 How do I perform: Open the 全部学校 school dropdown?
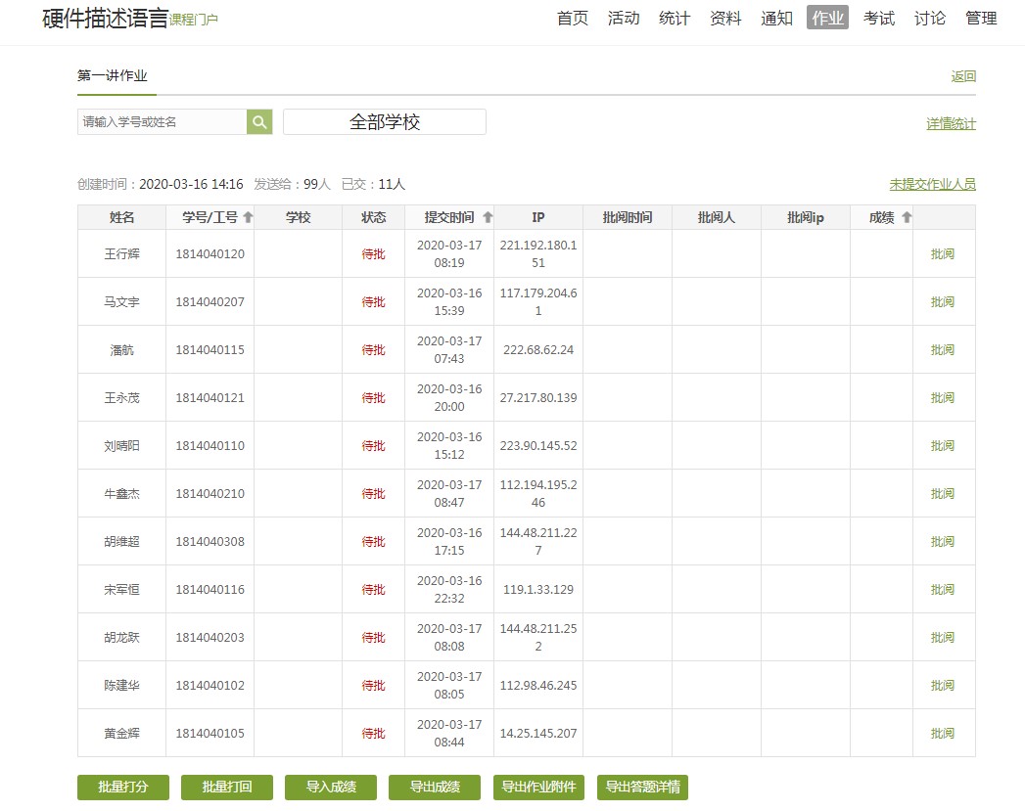click(x=384, y=122)
